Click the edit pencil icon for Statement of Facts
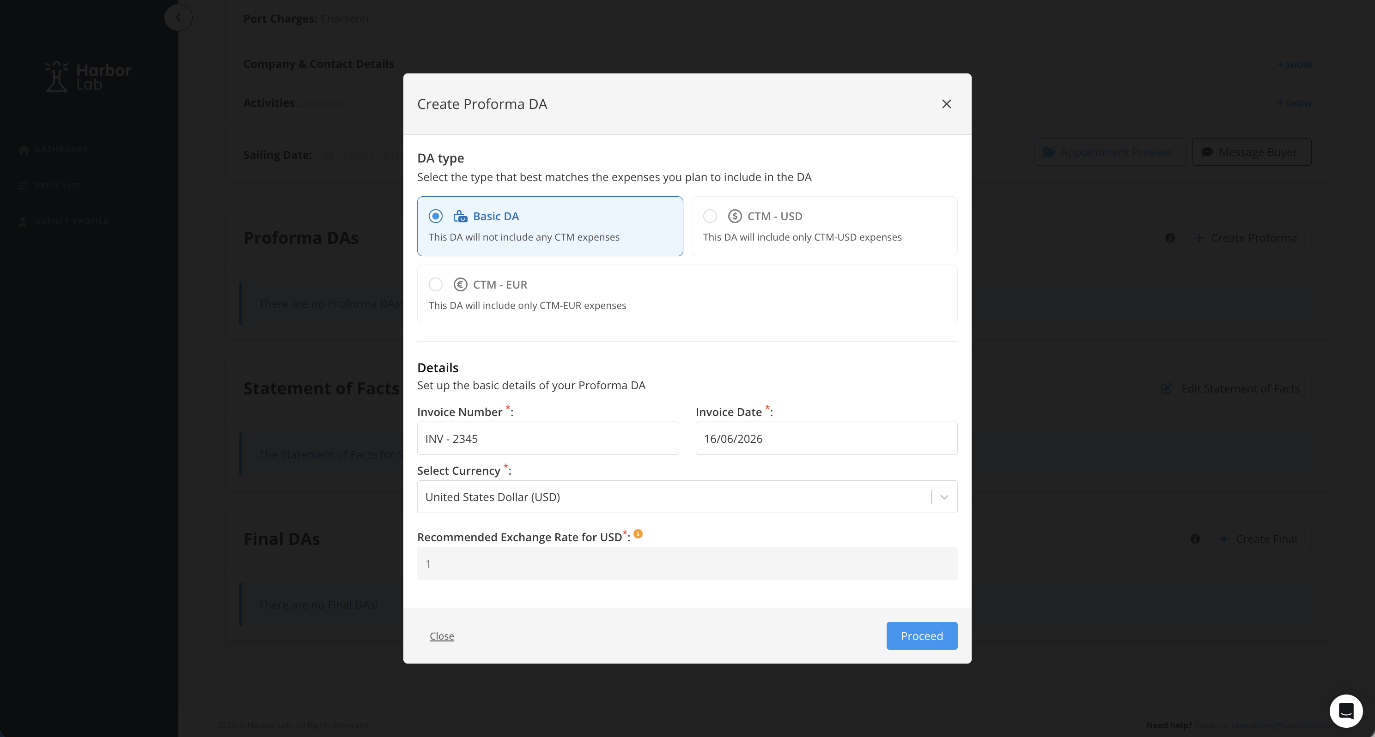The width and height of the screenshot is (1375, 737). pos(1166,388)
